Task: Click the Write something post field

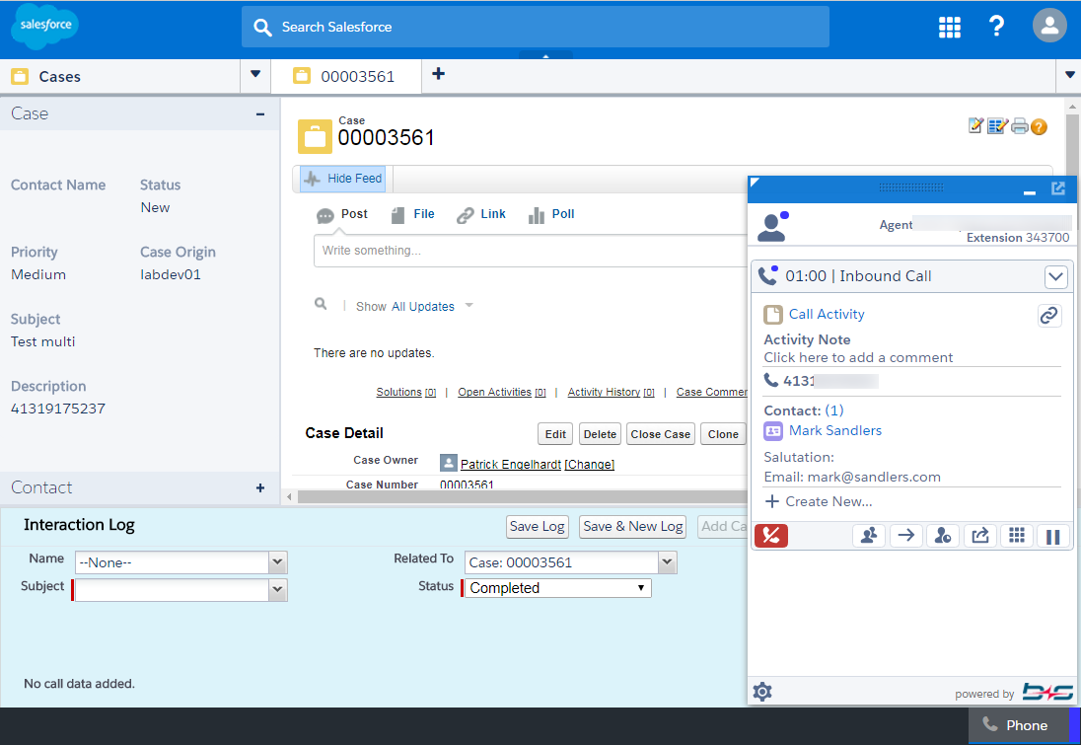Action: 531,251
